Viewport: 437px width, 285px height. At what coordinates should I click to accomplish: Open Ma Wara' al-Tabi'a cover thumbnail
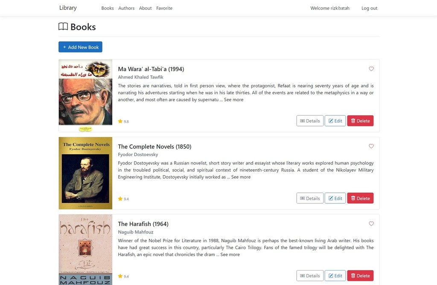(x=85, y=95)
